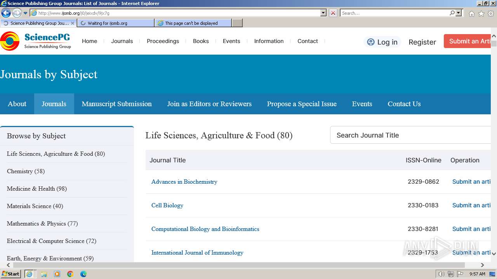Select Life Sciences, Agriculture & Food (80) subject
The image size is (497, 279).
[x=56, y=154]
